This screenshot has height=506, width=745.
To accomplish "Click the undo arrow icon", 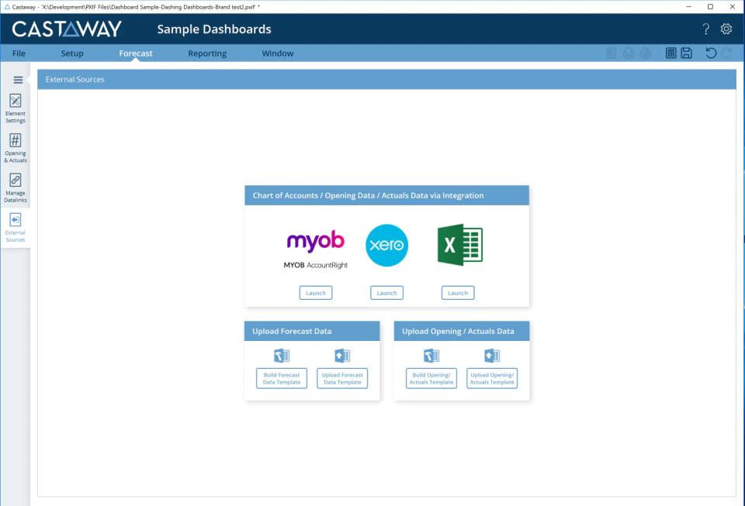I will pos(711,53).
